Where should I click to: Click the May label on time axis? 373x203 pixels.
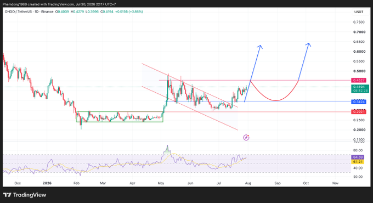161,183
